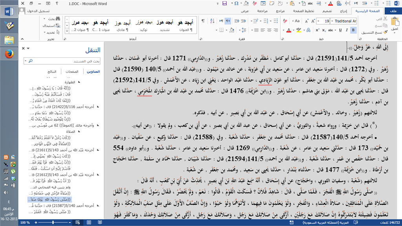Open Change Case Aa menu
402x226 pixels.
pyautogui.click(x=297, y=21)
